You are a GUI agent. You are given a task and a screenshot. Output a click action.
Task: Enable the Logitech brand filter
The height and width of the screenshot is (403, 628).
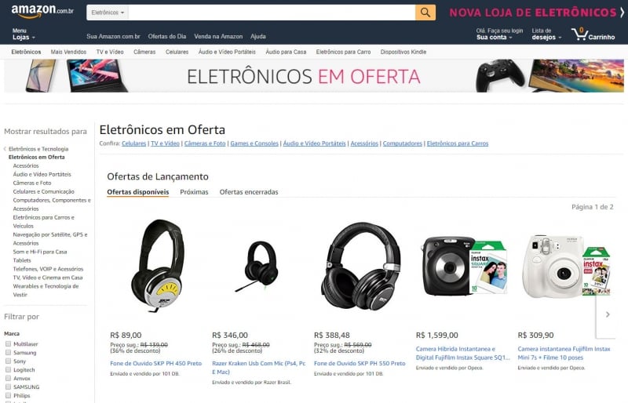coord(8,369)
